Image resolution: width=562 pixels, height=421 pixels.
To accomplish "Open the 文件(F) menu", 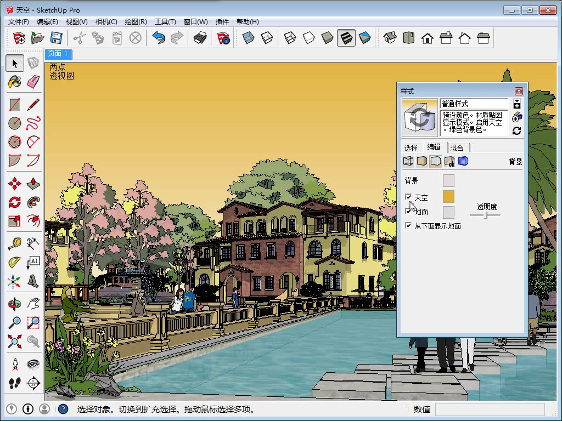I will 18,22.
